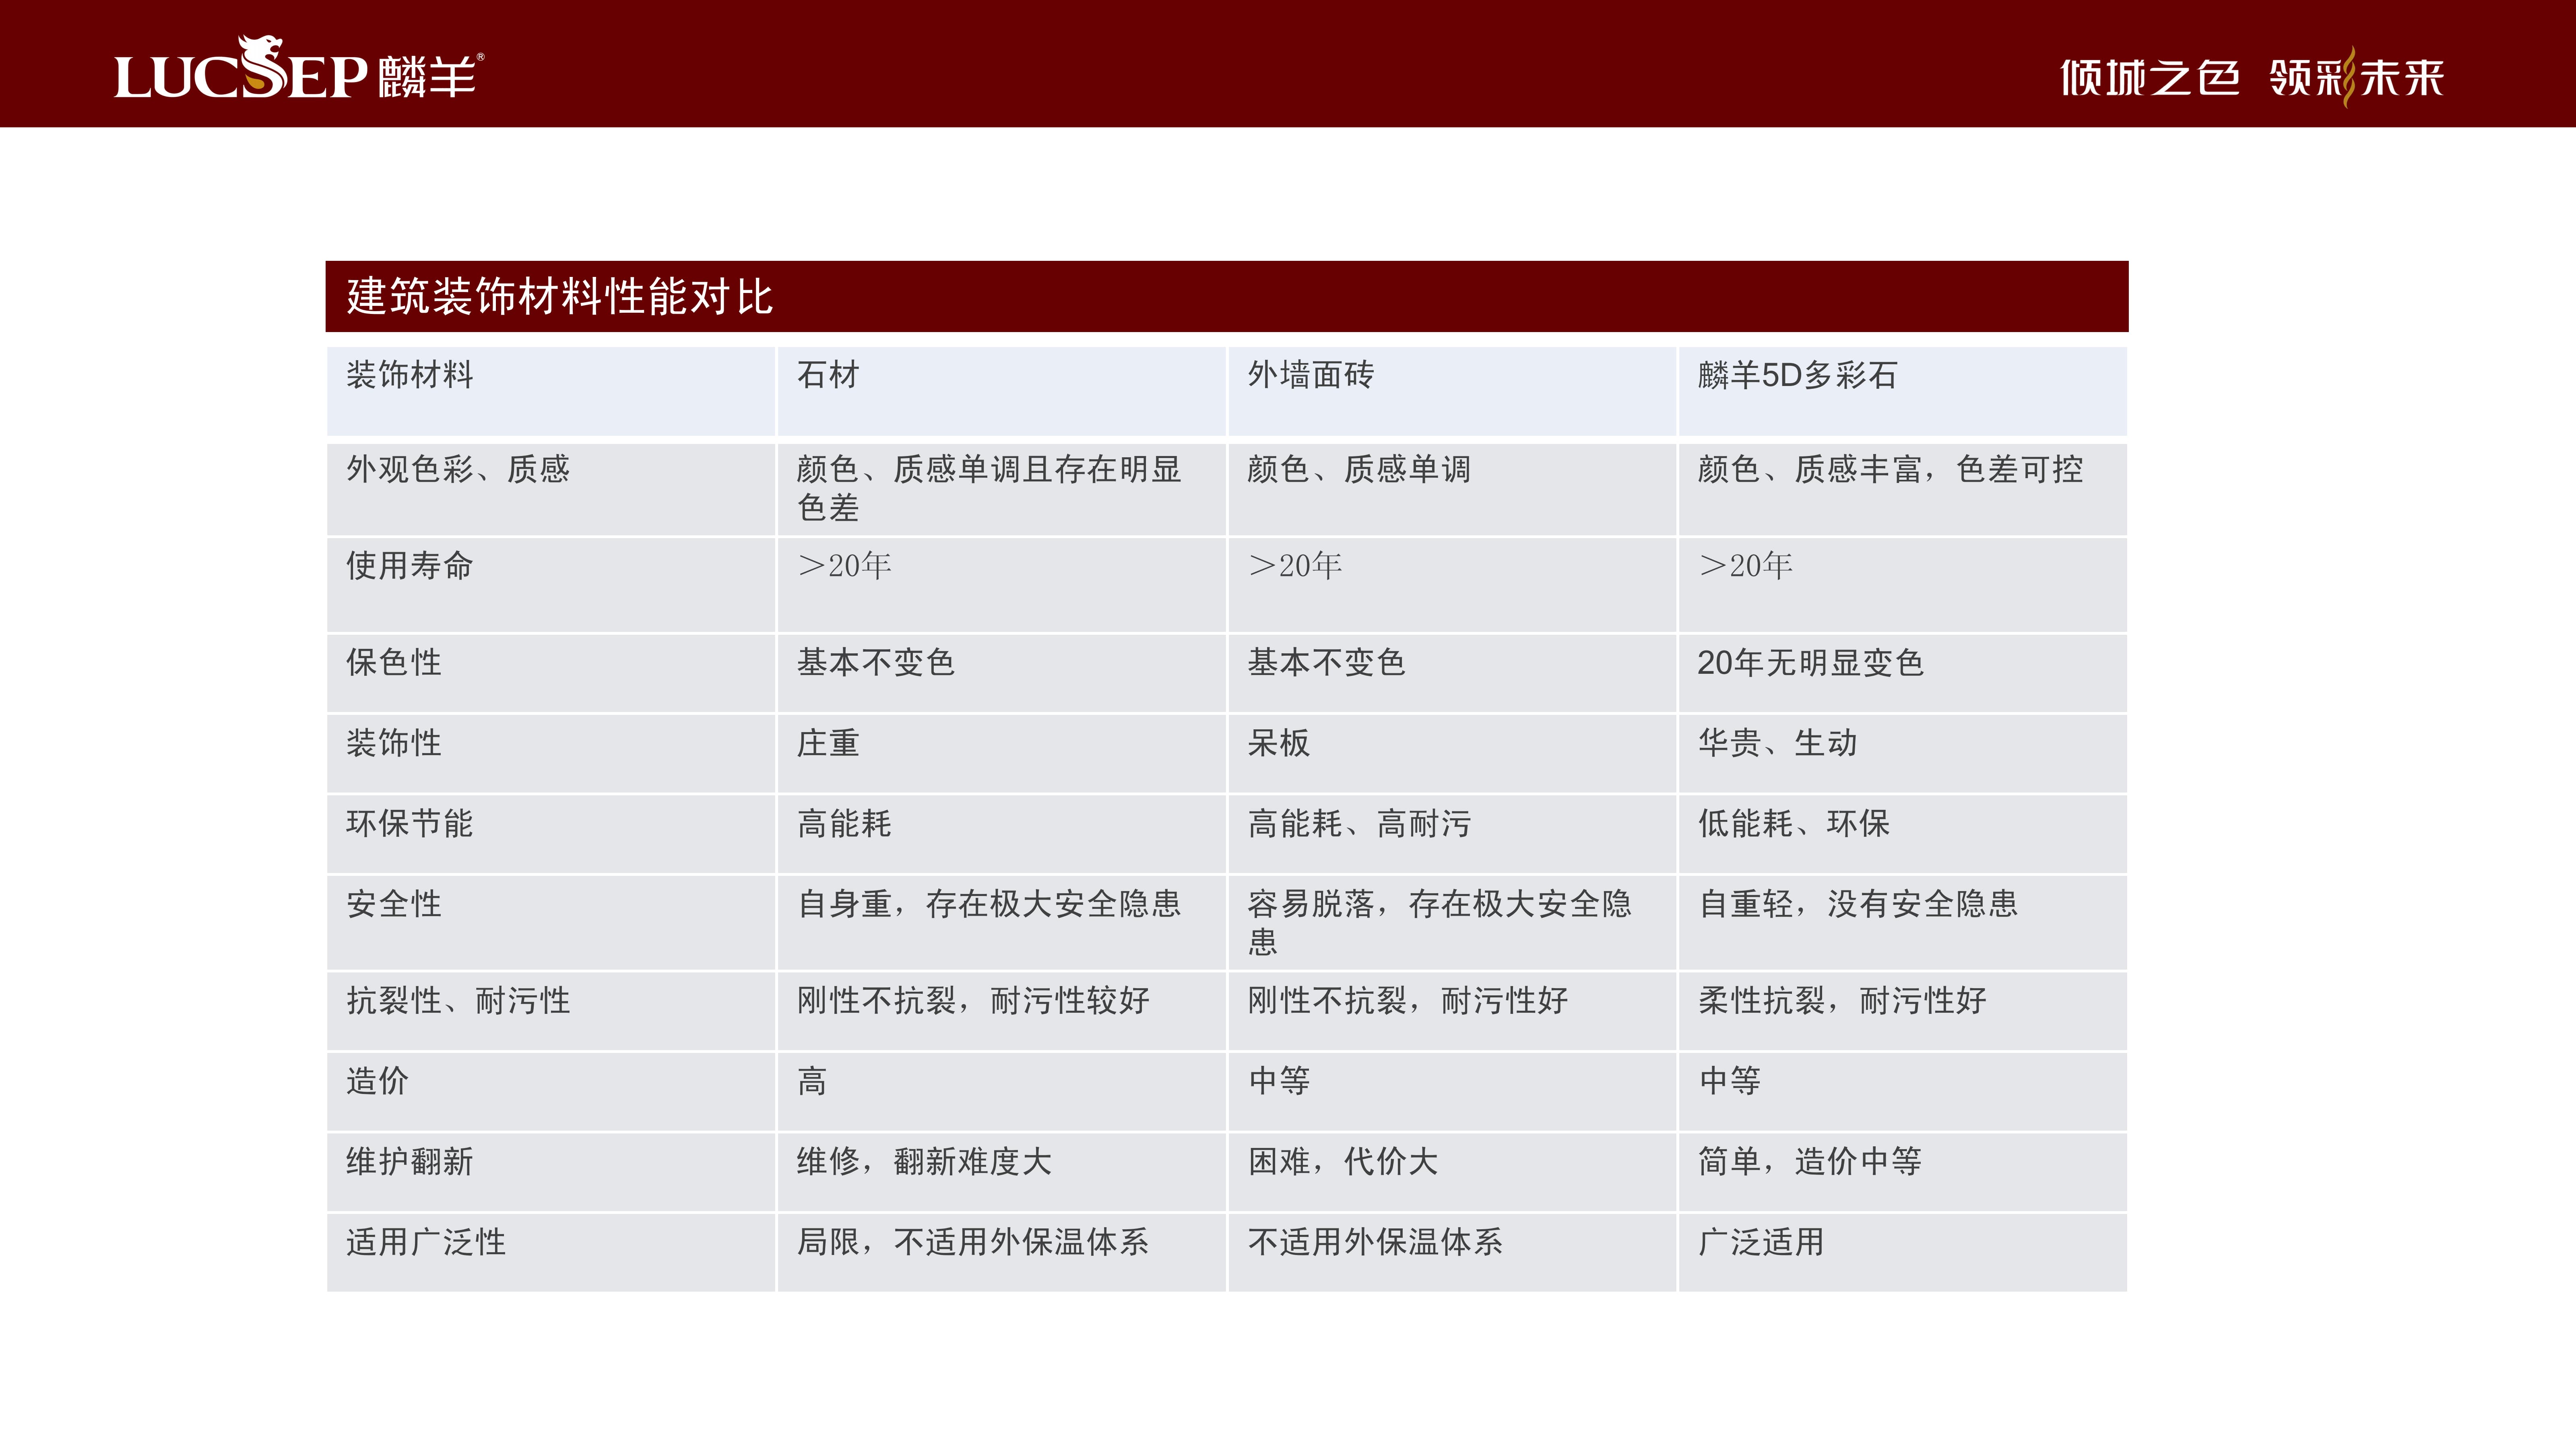Click the cell 华贵、生动
The image size is (2576, 1449).
point(1777,743)
